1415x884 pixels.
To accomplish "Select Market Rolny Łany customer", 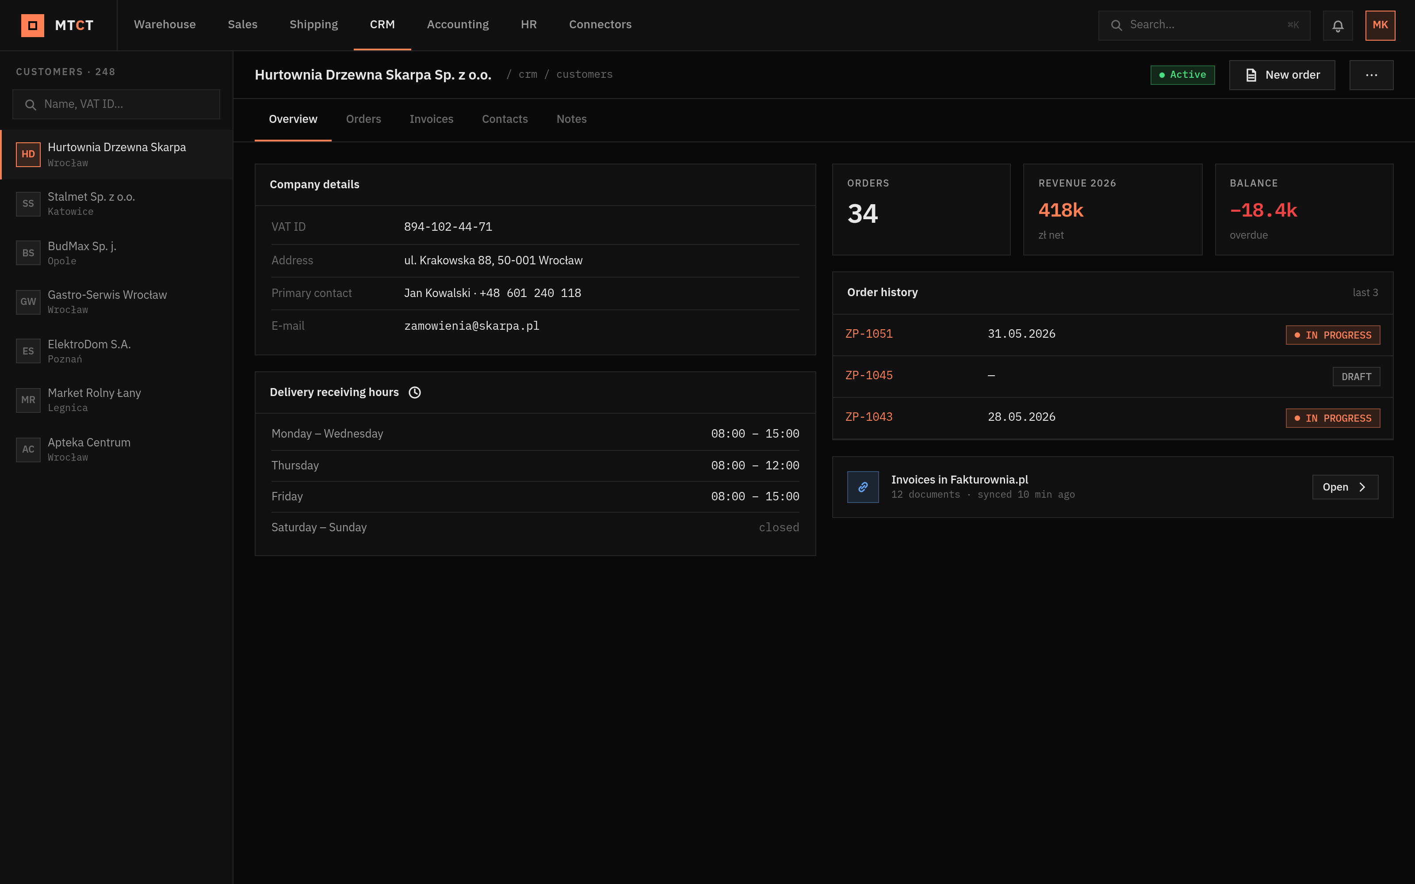I will (x=117, y=400).
